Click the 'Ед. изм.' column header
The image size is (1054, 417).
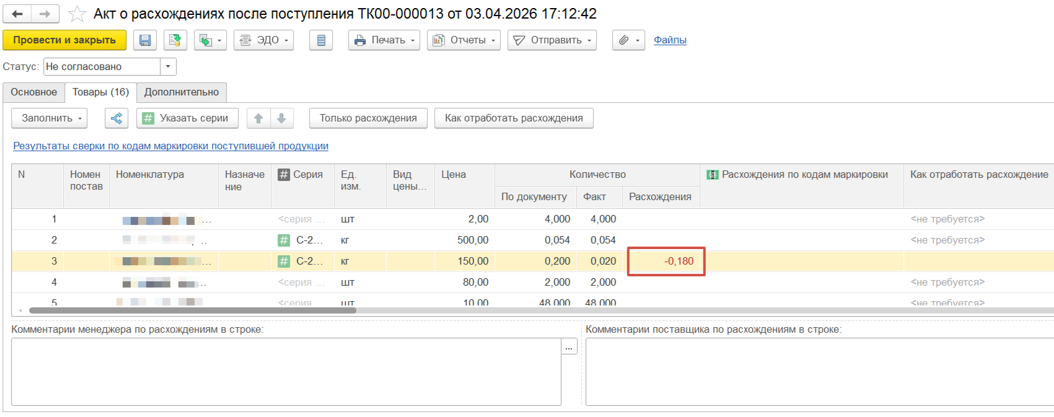[x=360, y=186]
